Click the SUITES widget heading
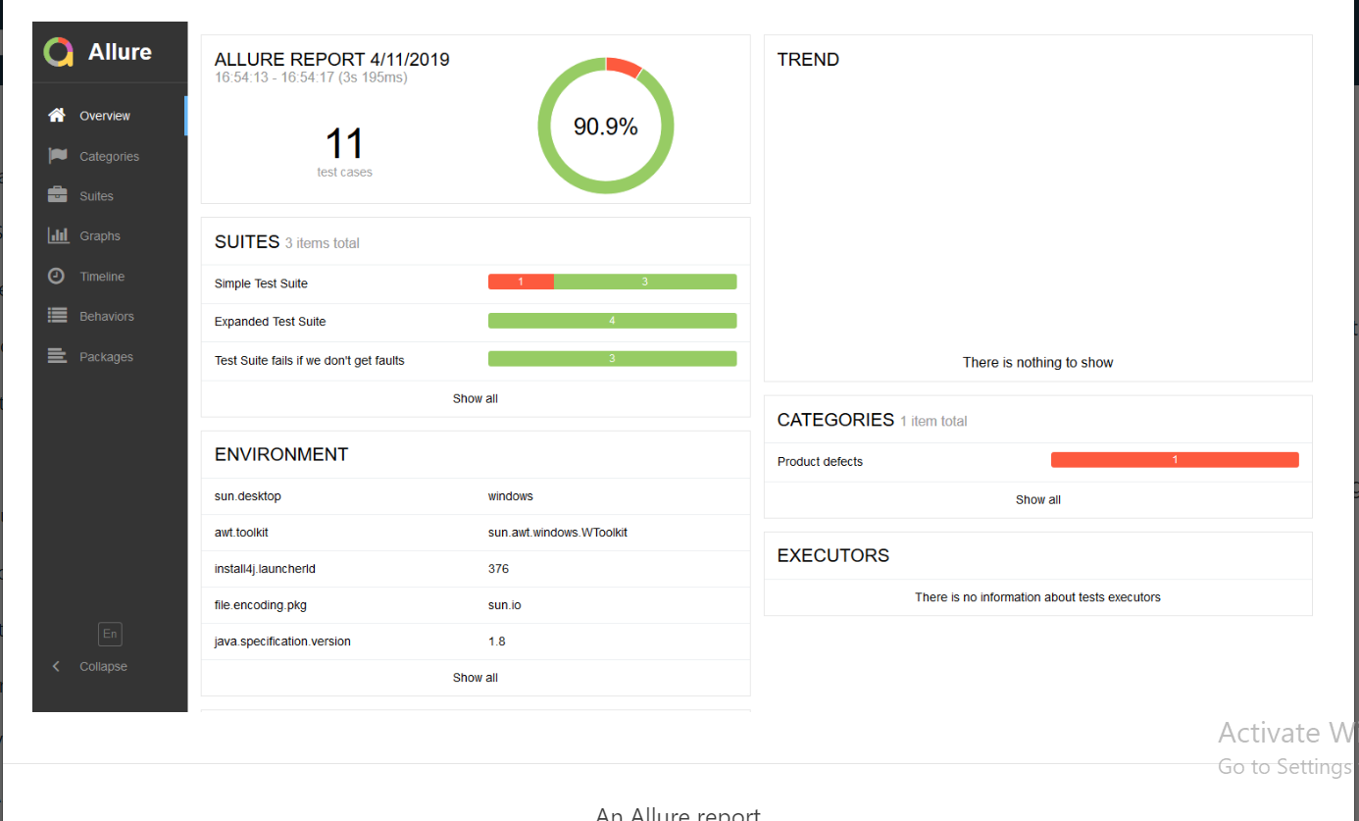Screen dimensions: 1359x821 247,242
